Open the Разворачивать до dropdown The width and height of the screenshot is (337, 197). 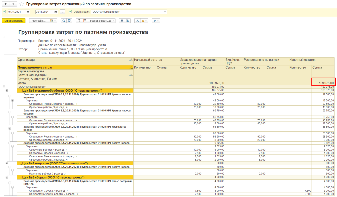click(x=102, y=21)
